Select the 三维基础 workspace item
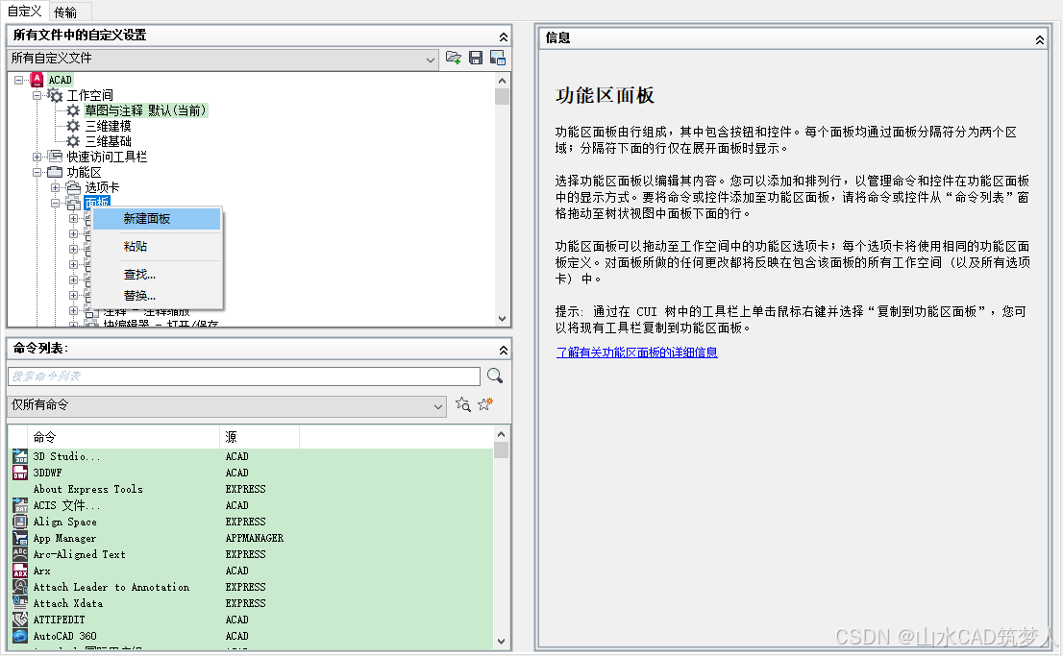The height and width of the screenshot is (656, 1063). click(108, 141)
